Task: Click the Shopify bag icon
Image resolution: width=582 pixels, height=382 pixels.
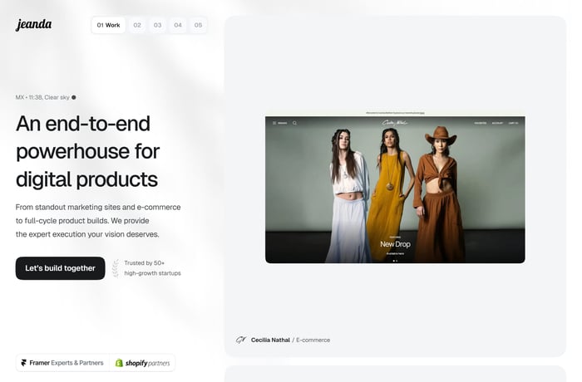Action: (119, 363)
